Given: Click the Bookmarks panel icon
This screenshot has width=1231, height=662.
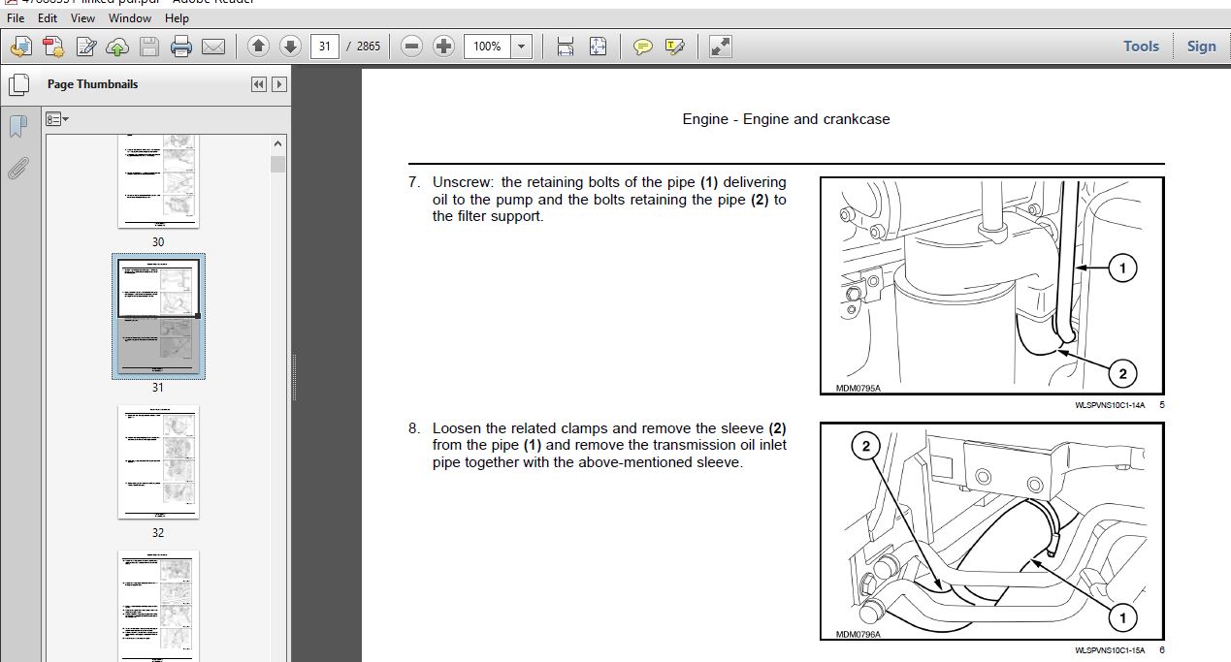Looking at the screenshot, I should (x=17, y=127).
